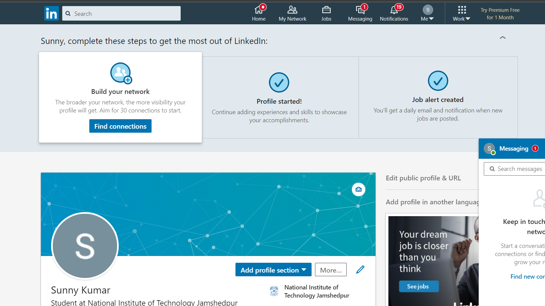Open the Job alert created card heading
Screen dimensions: 545x306
coord(438,100)
